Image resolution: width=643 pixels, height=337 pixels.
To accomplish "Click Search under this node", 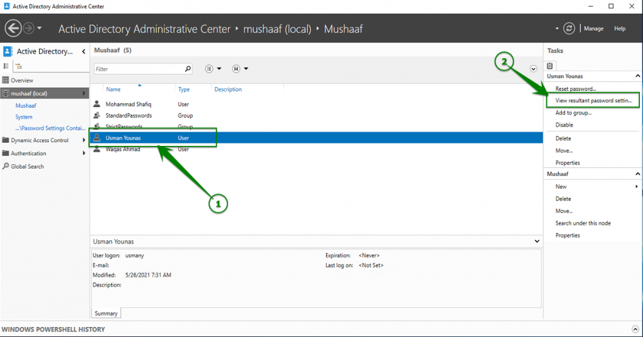I will (x=583, y=223).
